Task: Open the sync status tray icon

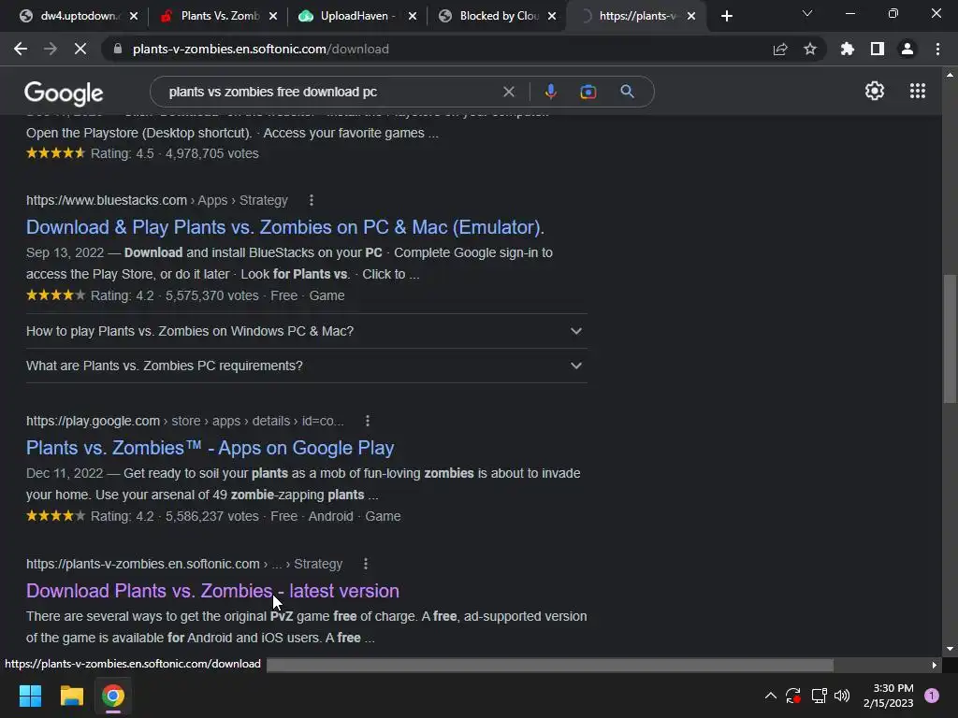Action: tap(793, 696)
